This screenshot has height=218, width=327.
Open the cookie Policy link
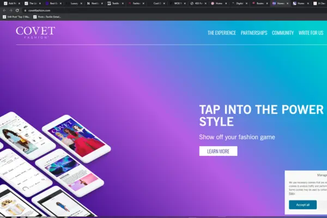292,193
